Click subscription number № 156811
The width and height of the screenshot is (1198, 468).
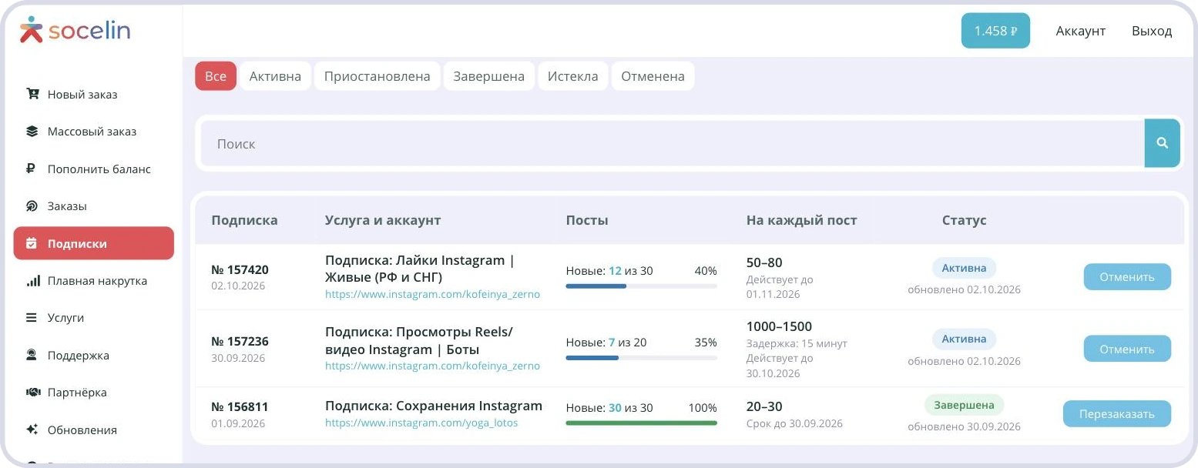click(x=240, y=407)
